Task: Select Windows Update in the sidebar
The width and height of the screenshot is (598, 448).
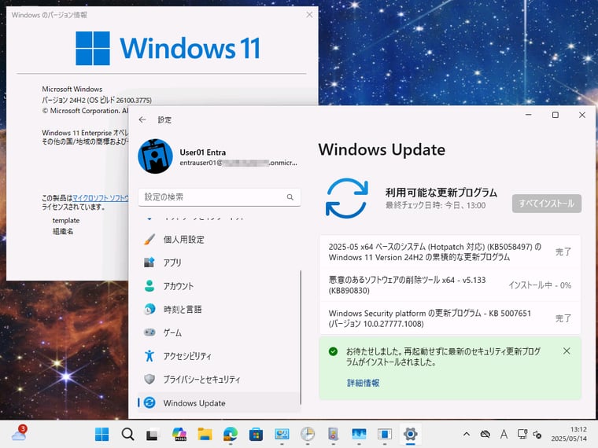Action: pyautogui.click(x=220, y=402)
